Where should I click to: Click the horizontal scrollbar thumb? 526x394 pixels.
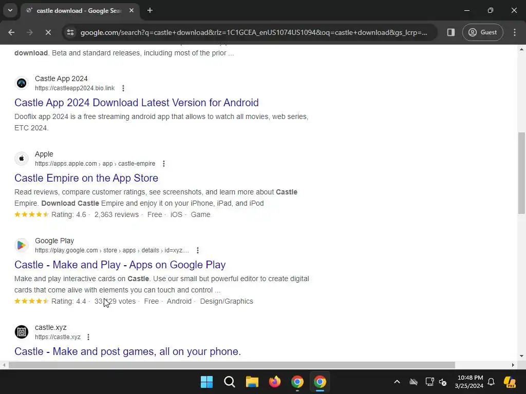point(232,365)
